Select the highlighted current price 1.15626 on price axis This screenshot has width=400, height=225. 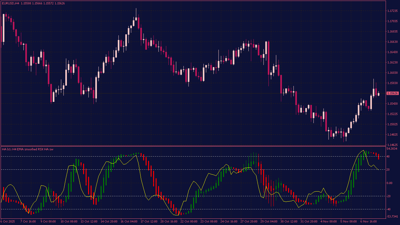(x=392, y=92)
